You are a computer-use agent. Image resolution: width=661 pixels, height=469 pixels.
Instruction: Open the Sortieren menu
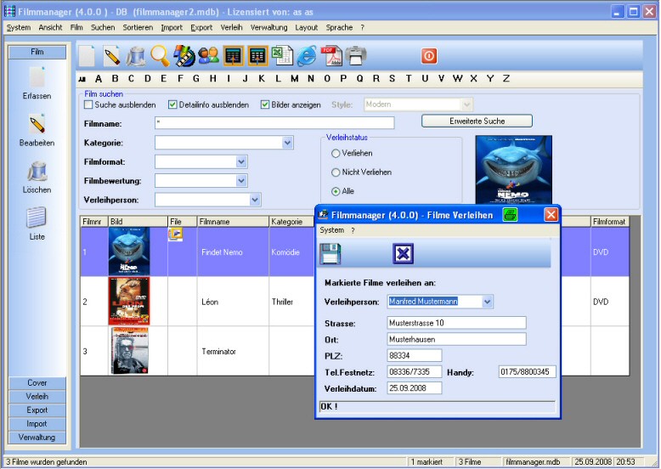tap(138, 27)
